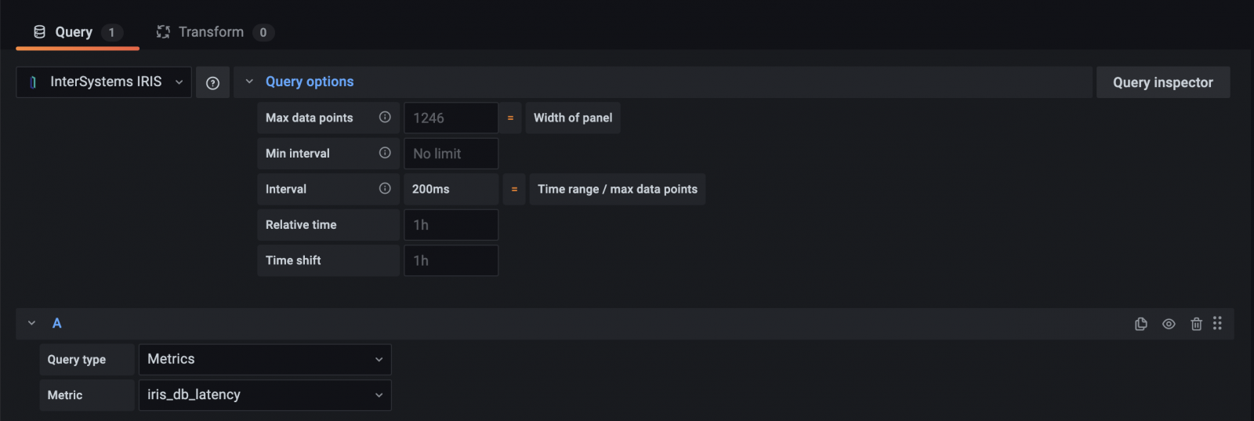This screenshot has width=1254, height=421.
Task: Collapse the Query options section
Action: [x=249, y=82]
